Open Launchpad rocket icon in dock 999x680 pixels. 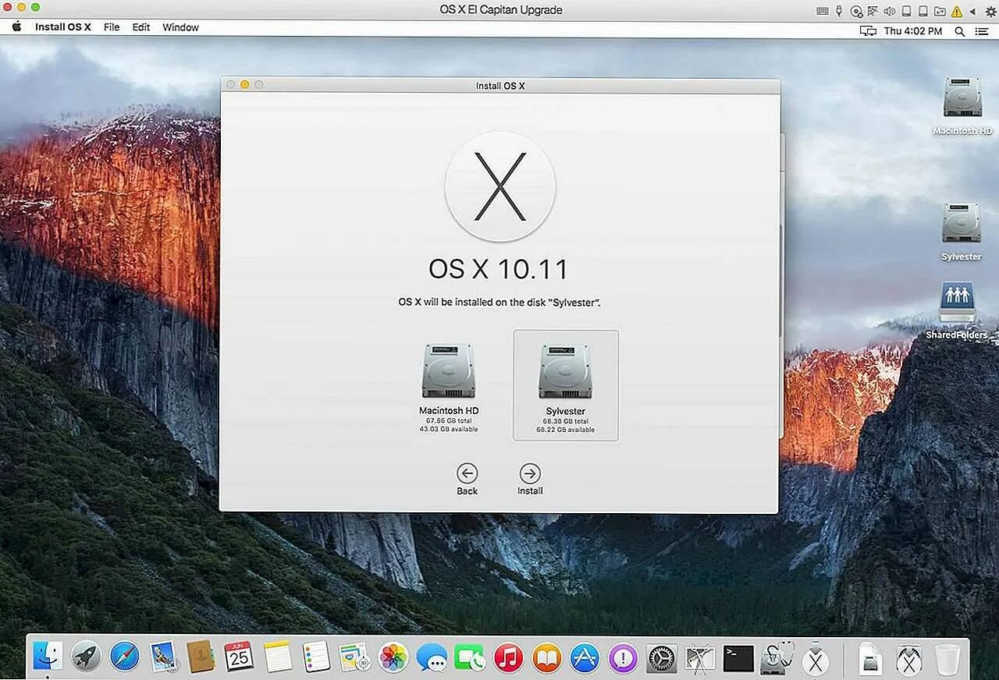[87, 657]
